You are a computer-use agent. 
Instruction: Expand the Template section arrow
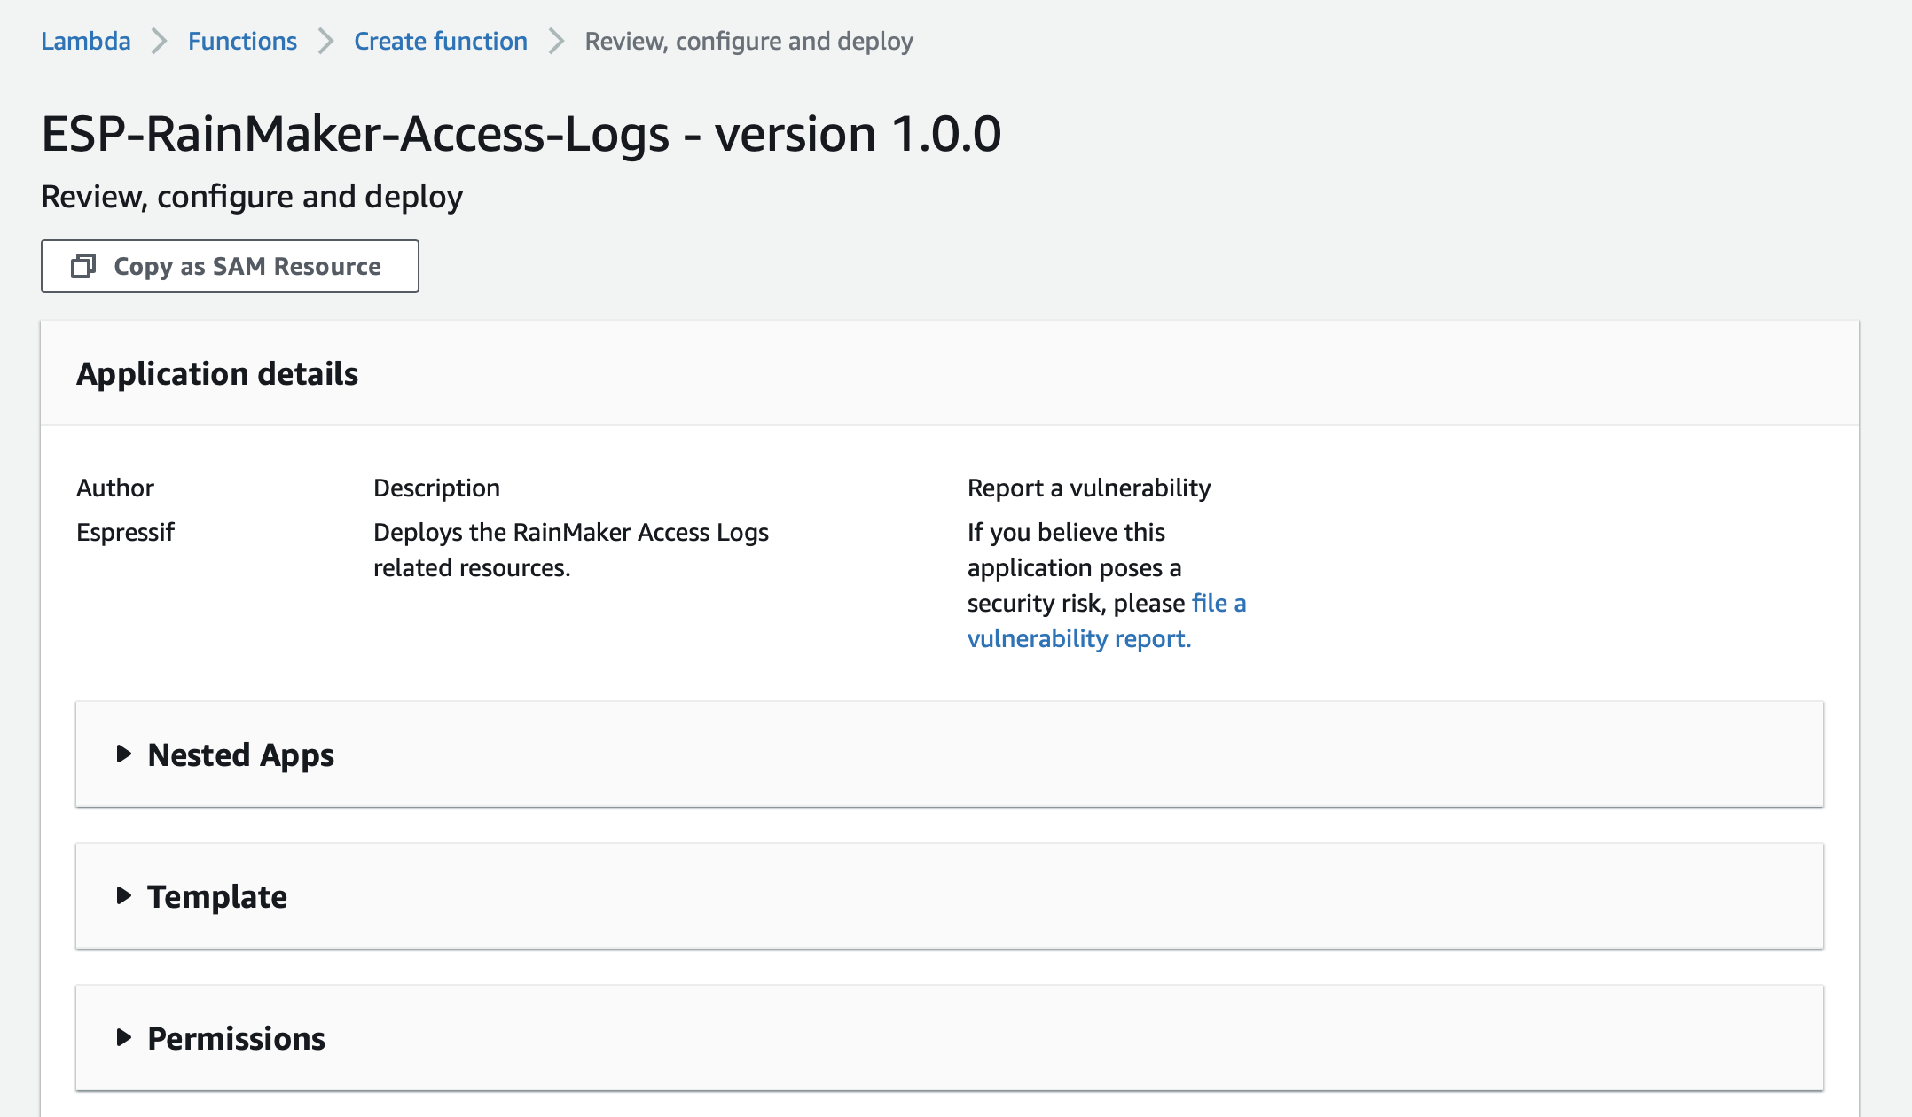pos(124,895)
